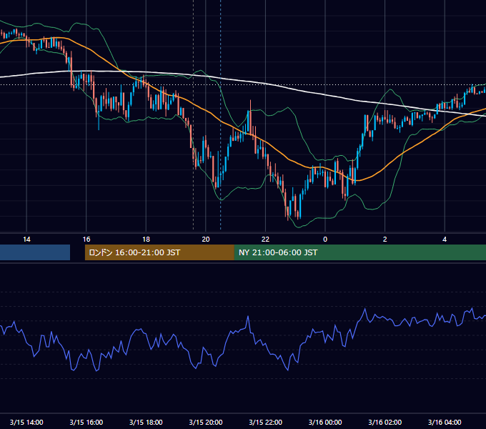
Task: Click the '14' hour axis label
Action: (x=26, y=240)
